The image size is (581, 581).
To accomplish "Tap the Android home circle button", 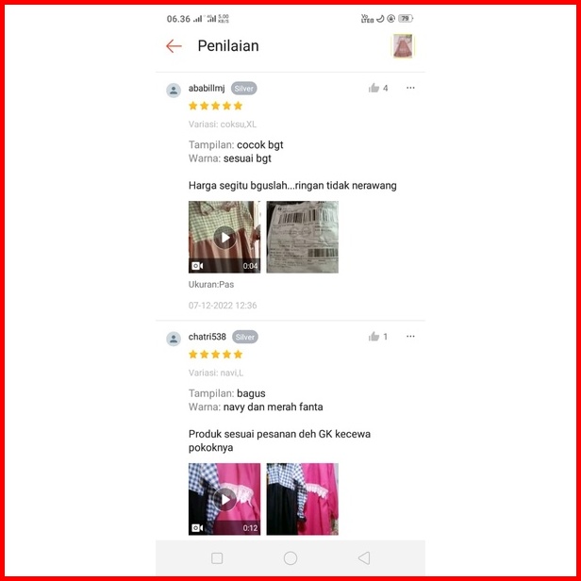I will coord(290,558).
